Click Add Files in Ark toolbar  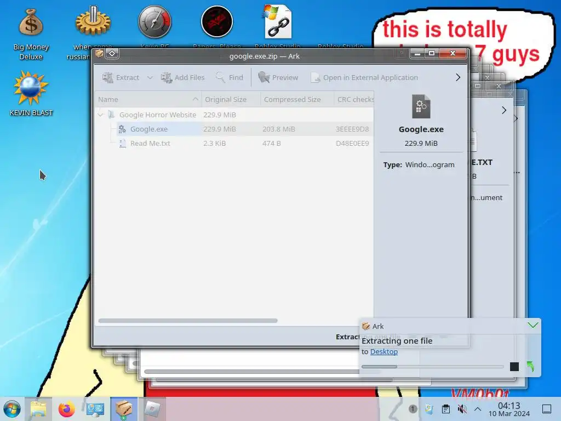click(182, 77)
